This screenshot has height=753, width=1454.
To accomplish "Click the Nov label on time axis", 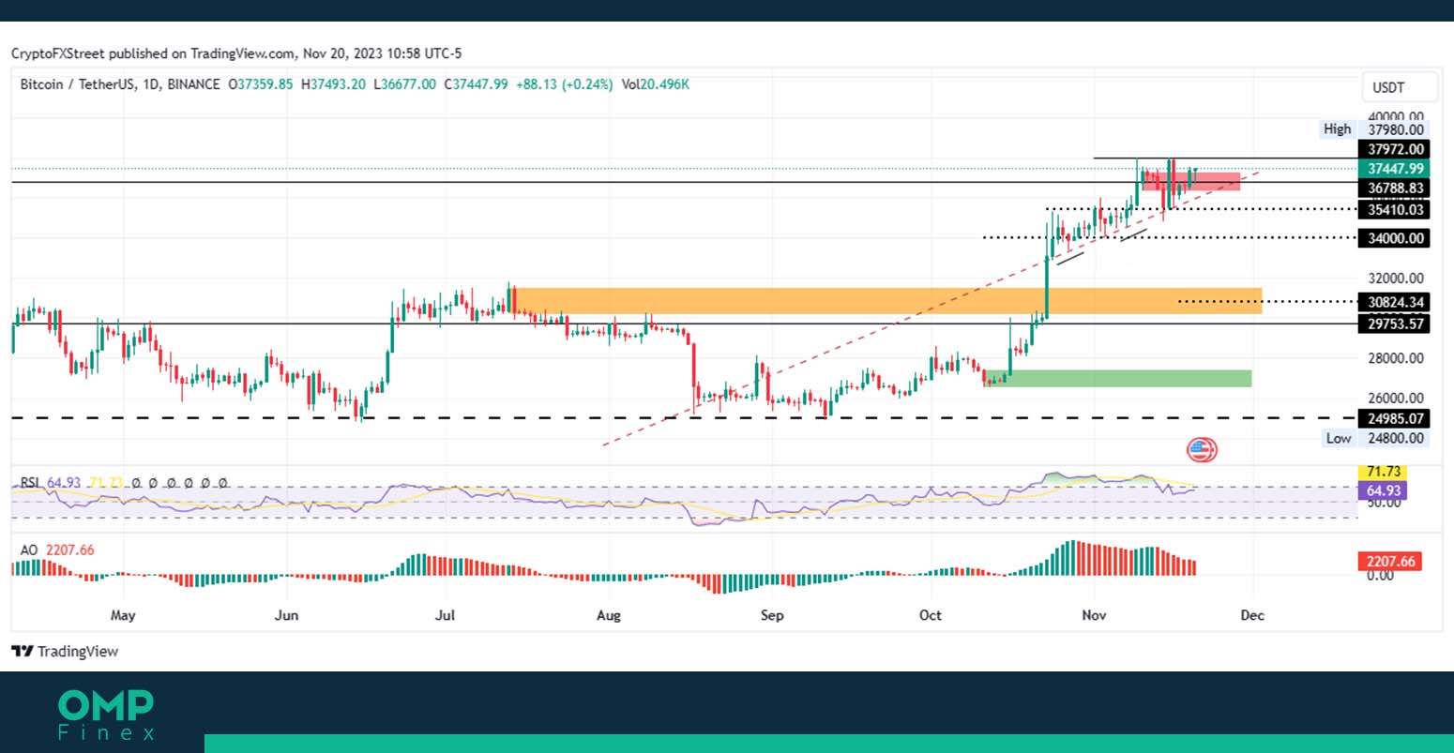I will click(1094, 615).
